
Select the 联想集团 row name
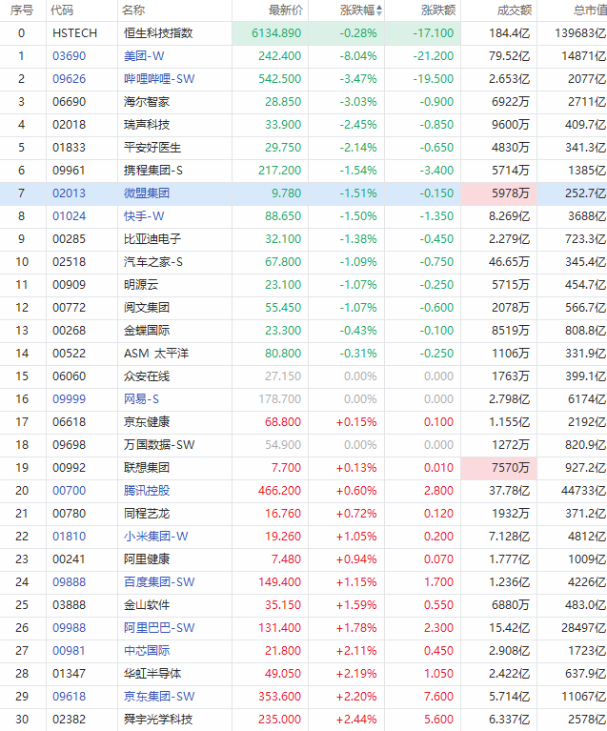pyautogui.click(x=147, y=468)
